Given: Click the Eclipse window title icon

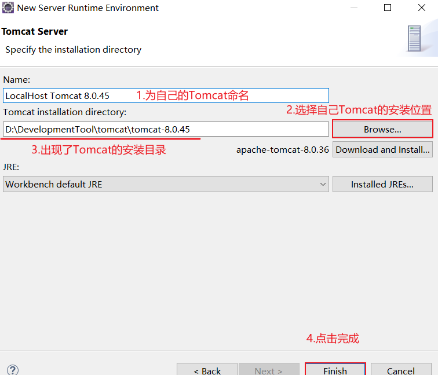Looking at the screenshot, I should pyautogui.click(x=8, y=8).
